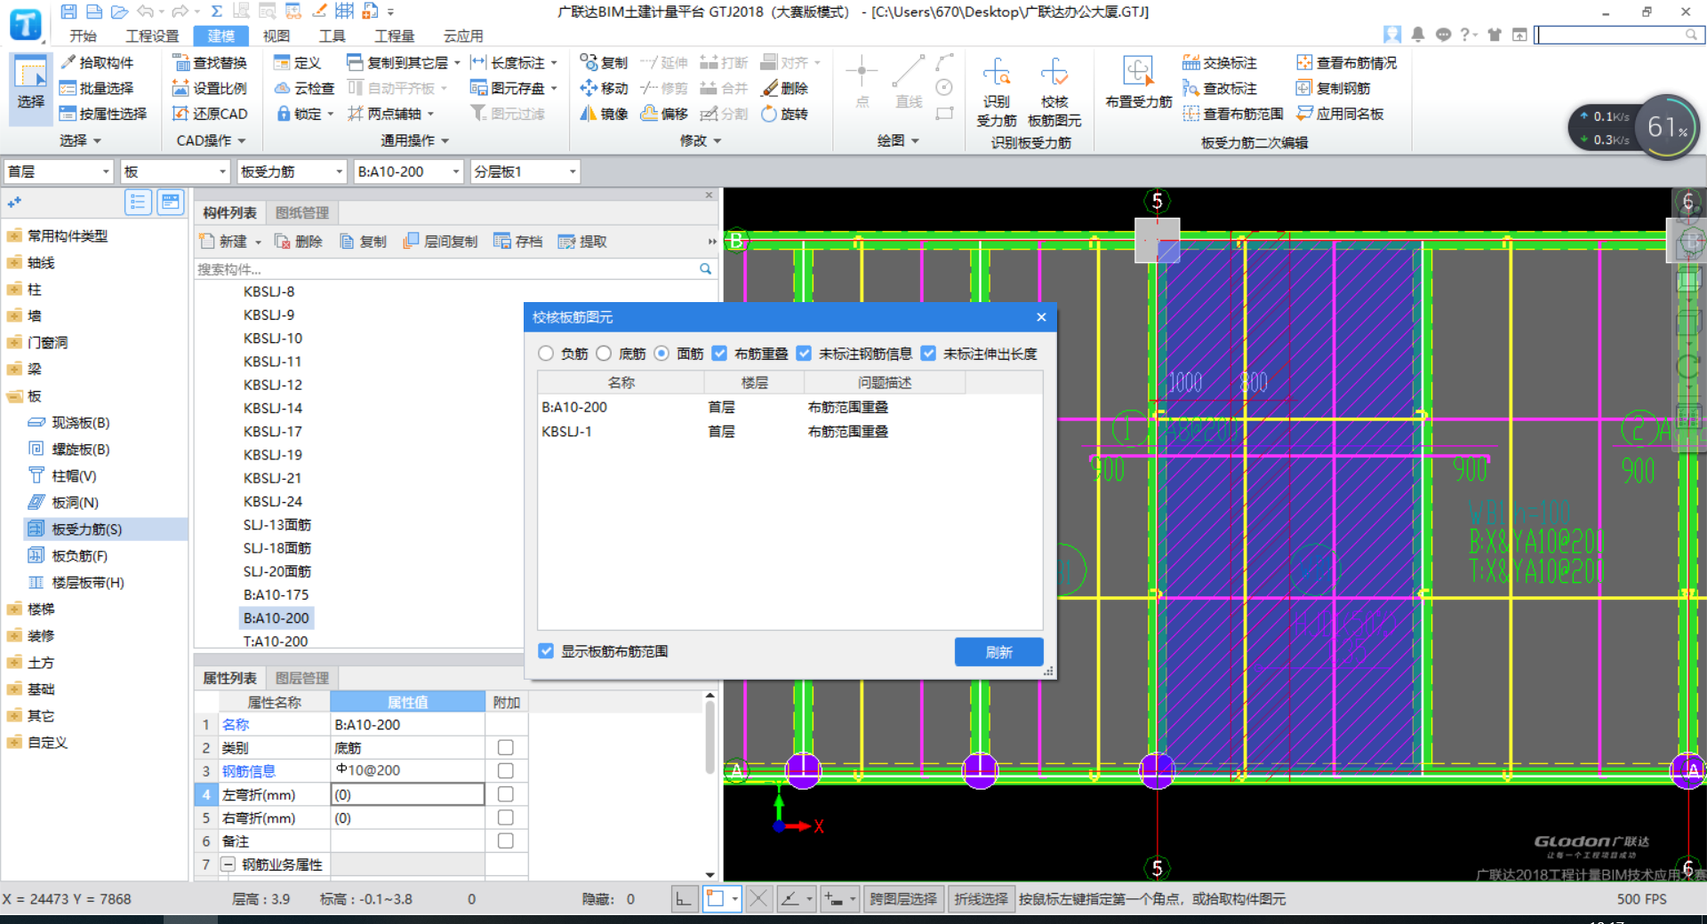The width and height of the screenshot is (1707, 924).
Task: Click the 应用同名板 apply tool
Action: click(1340, 114)
